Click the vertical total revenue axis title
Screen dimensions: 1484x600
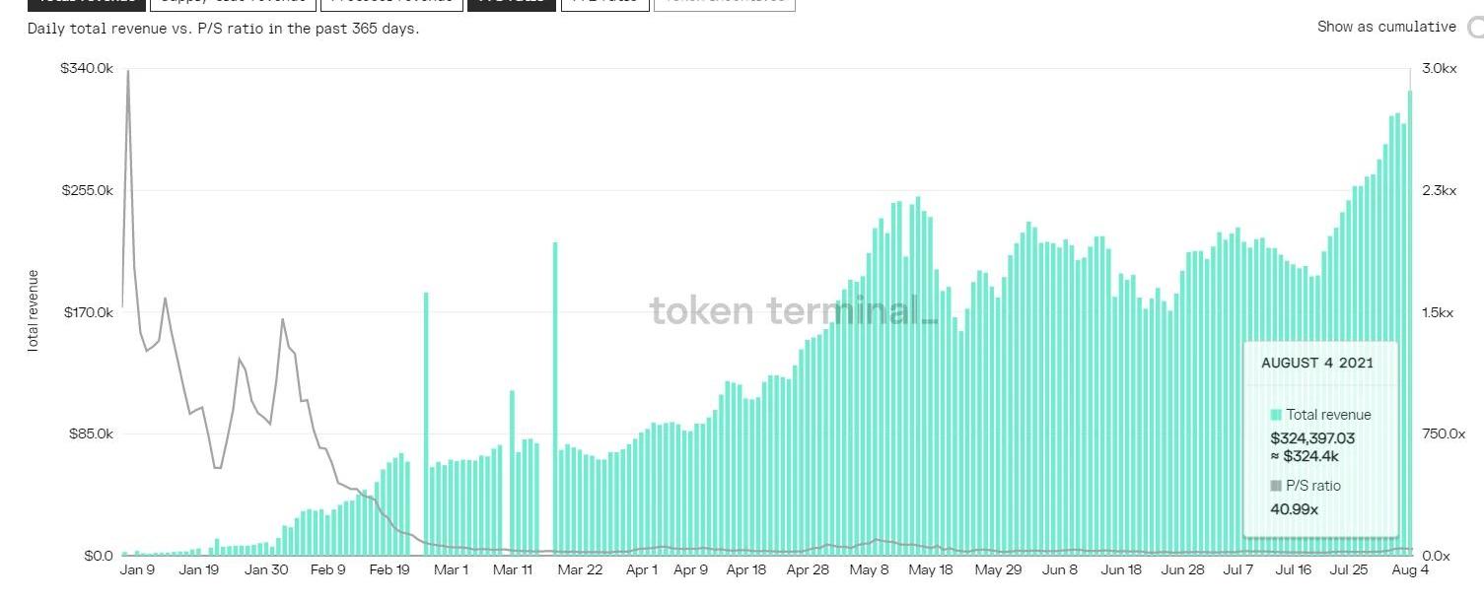click(34, 311)
